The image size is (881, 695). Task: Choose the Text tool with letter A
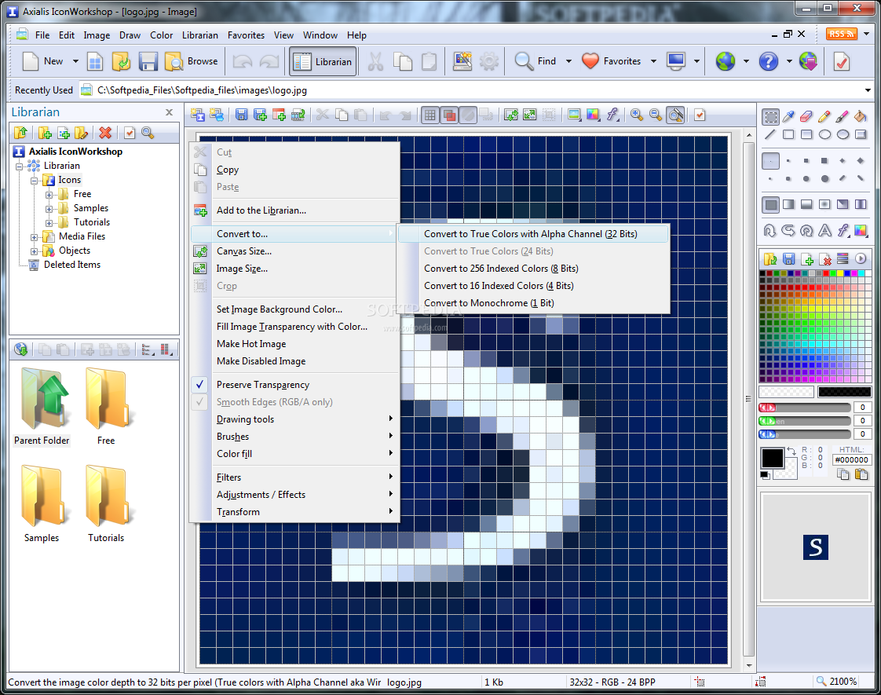824,230
